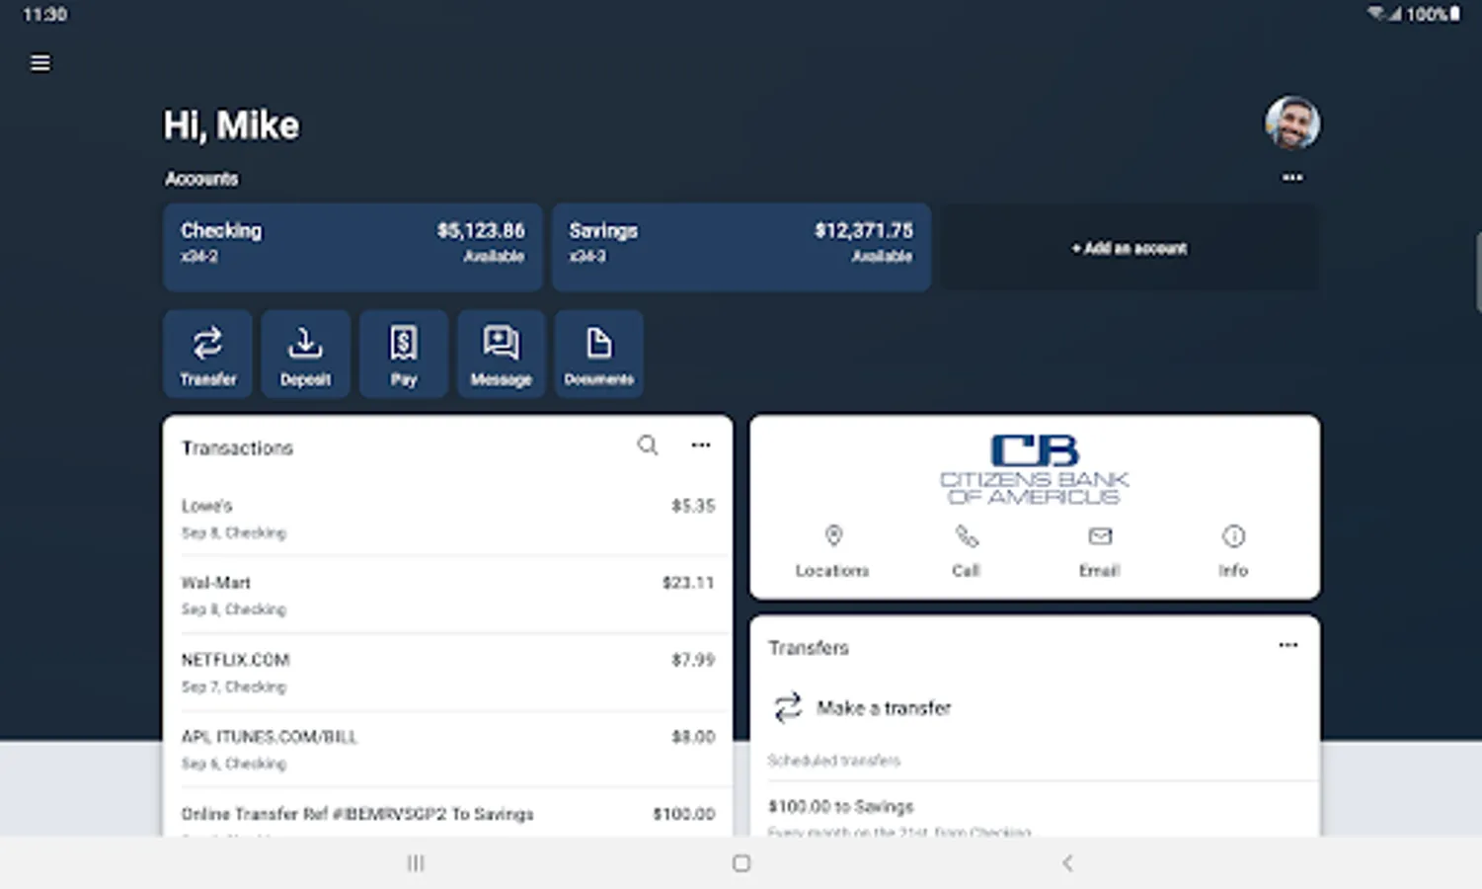Open the Lowe's $5.35 transaction

click(x=447, y=519)
